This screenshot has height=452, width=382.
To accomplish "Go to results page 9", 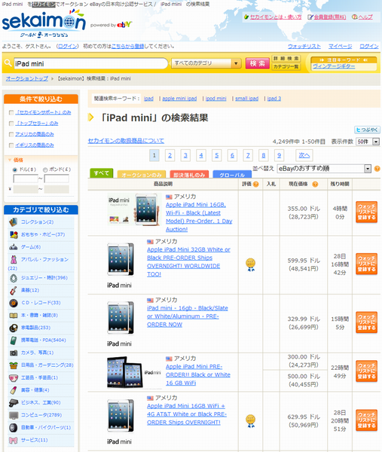I will (279, 155).
